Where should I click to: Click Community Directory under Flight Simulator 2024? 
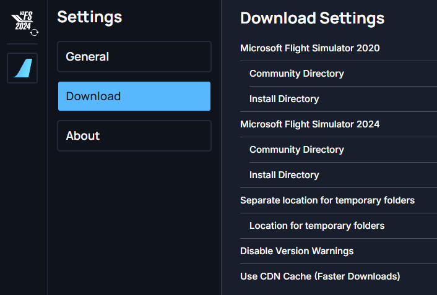pos(296,150)
